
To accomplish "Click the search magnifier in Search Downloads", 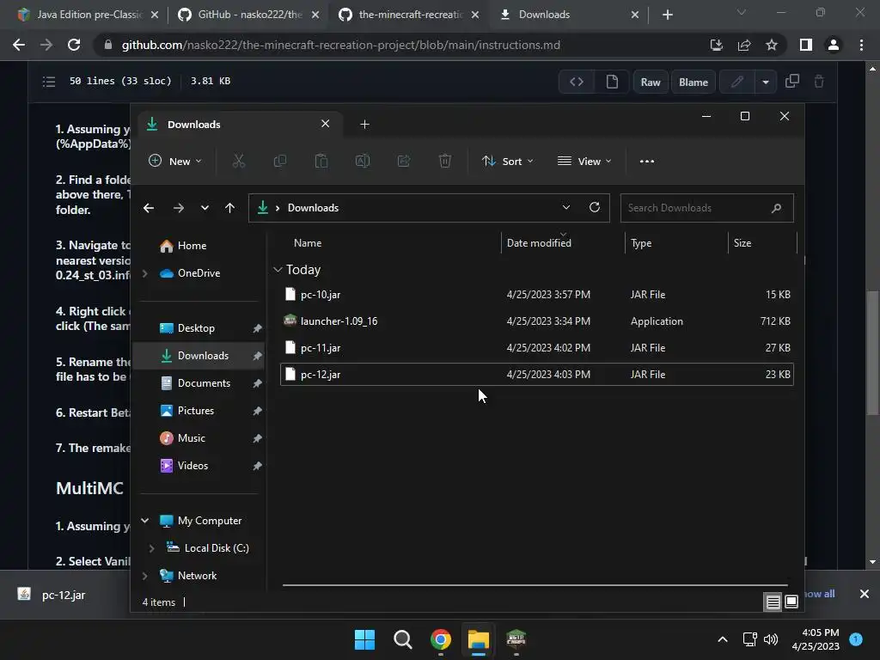I will pyautogui.click(x=776, y=208).
